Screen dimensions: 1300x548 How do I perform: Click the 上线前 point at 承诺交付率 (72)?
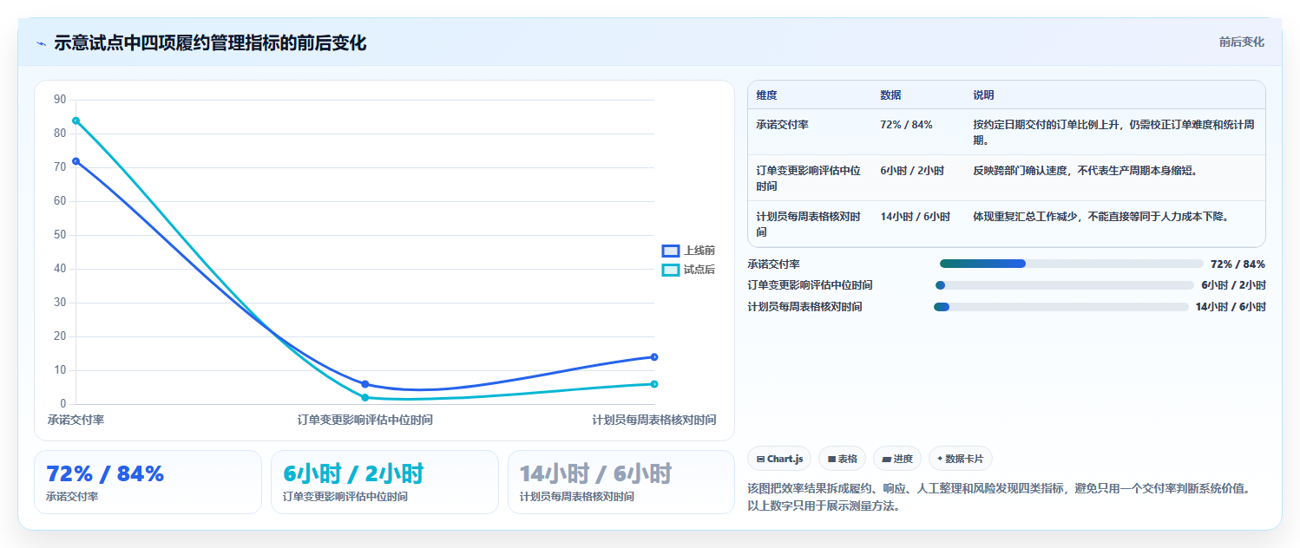[76, 161]
